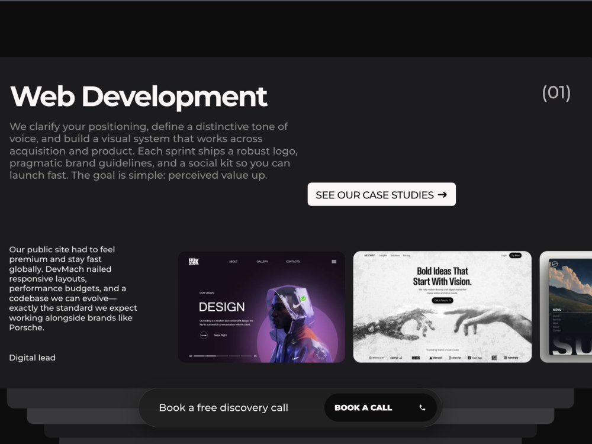Click Book a free discovery call text

tap(223, 408)
